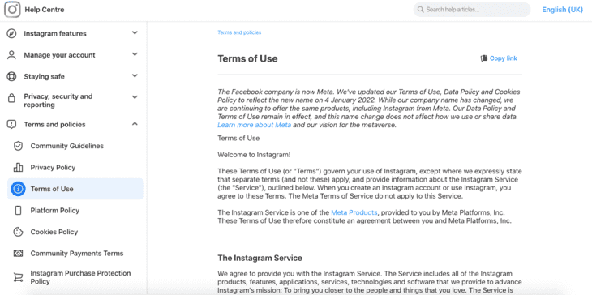Viewport: 592px width, 295px height.
Task: Click the lifebuoy icon beside Staying safe
Action: pyautogui.click(x=11, y=76)
